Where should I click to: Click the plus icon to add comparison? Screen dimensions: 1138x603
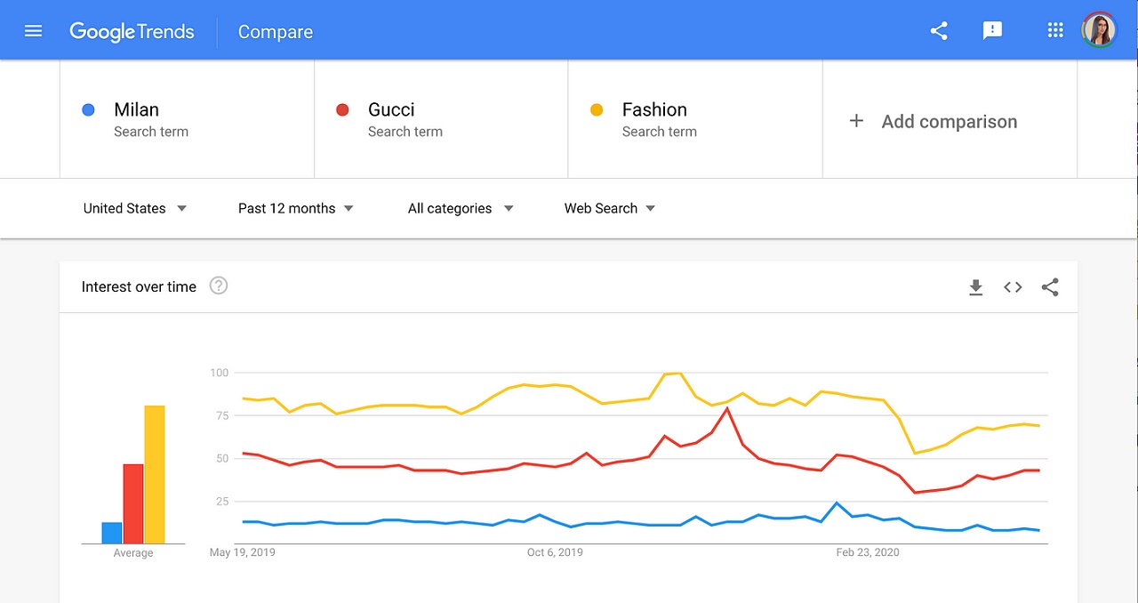tap(856, 121)
